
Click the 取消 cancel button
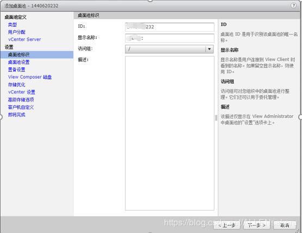[285, 225]
